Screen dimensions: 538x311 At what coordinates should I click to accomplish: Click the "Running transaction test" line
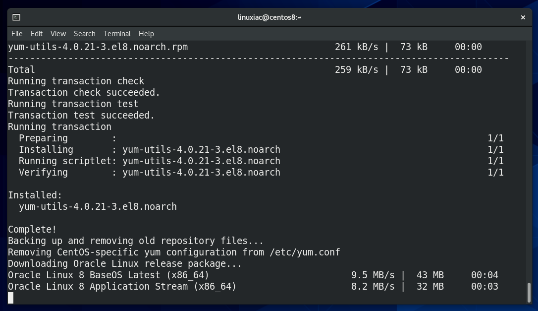tap(73, 104)
